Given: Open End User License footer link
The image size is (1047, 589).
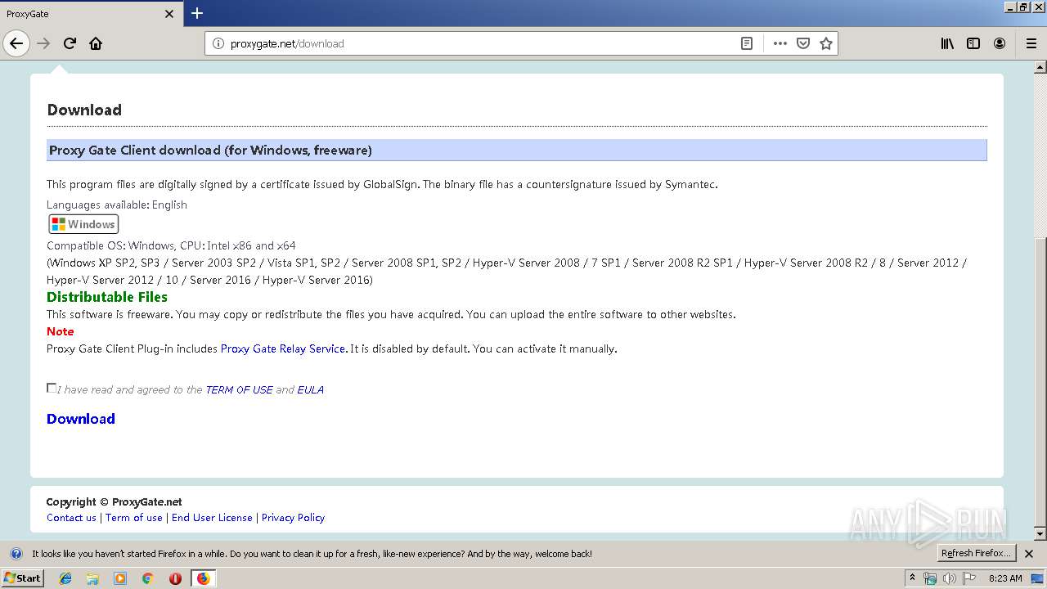Looking at the screenshot, I should click(212, 517).
